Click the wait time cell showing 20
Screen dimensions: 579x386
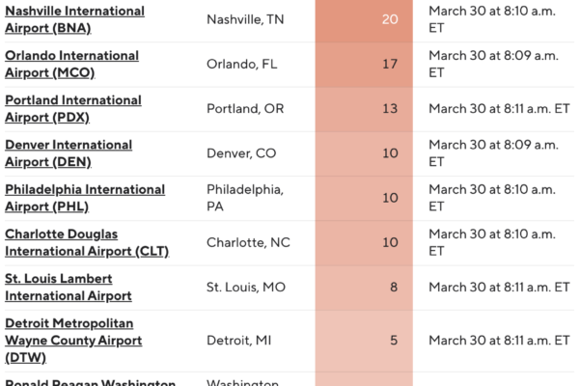pos(364,19)
